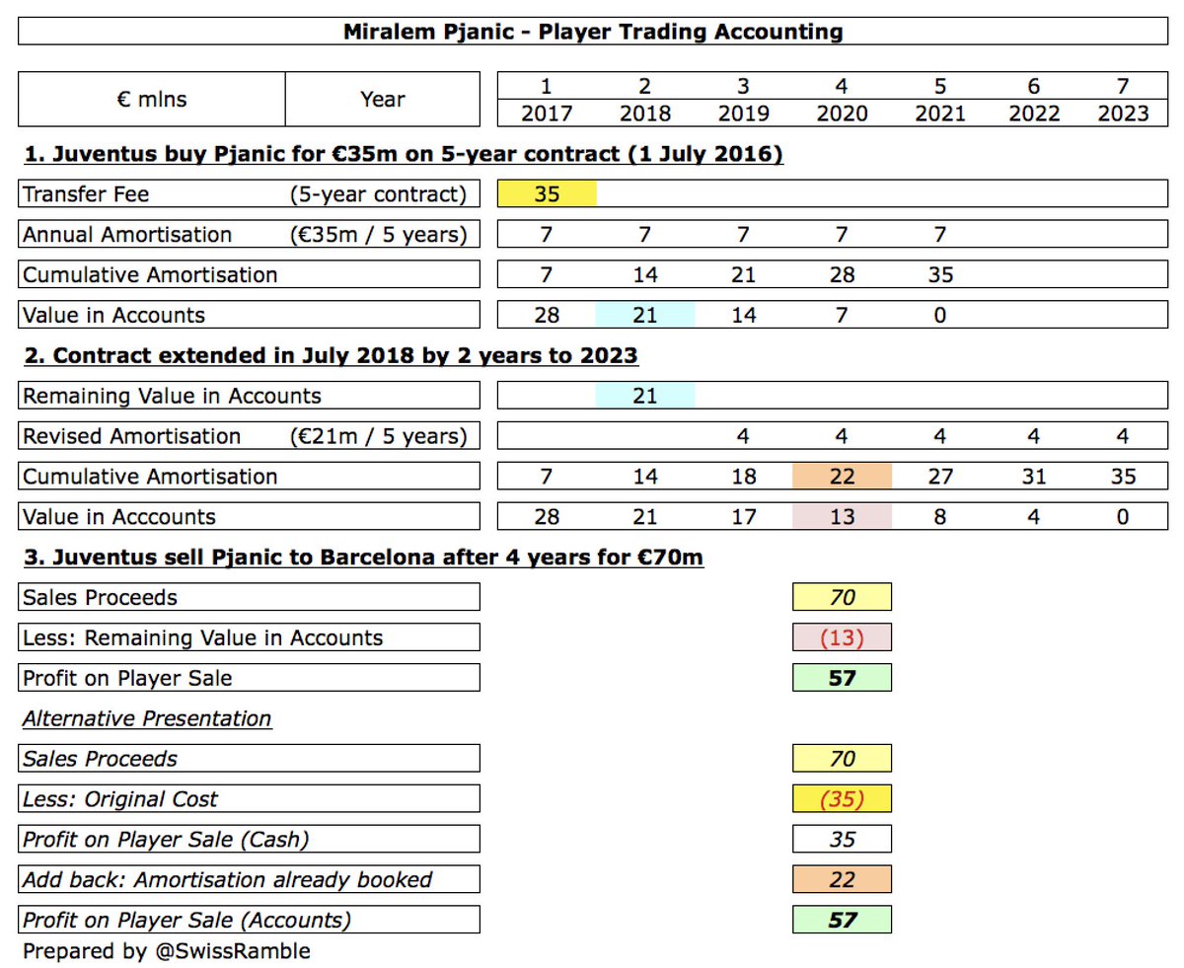
Task: Click 27 in the cumulative amortisation row
Action: [x=940, y=477]
